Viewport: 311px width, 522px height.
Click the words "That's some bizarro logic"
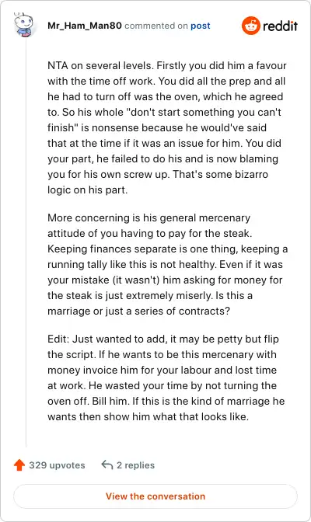pos(158,182)
